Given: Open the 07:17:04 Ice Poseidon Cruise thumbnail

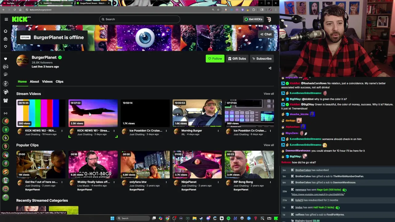Looking at the screenshot, I should coord(249,113).
